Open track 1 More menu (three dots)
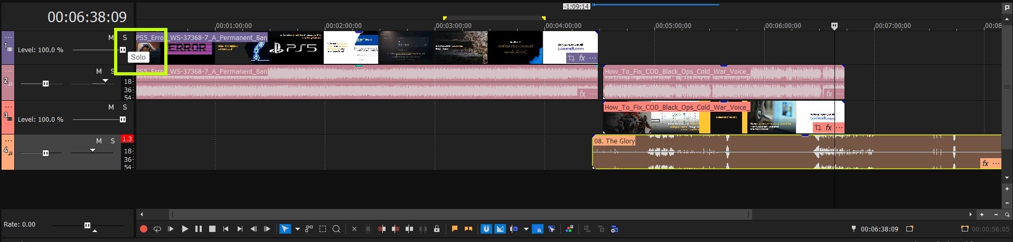The image size is (1013, 242). (x=8, y=37)
